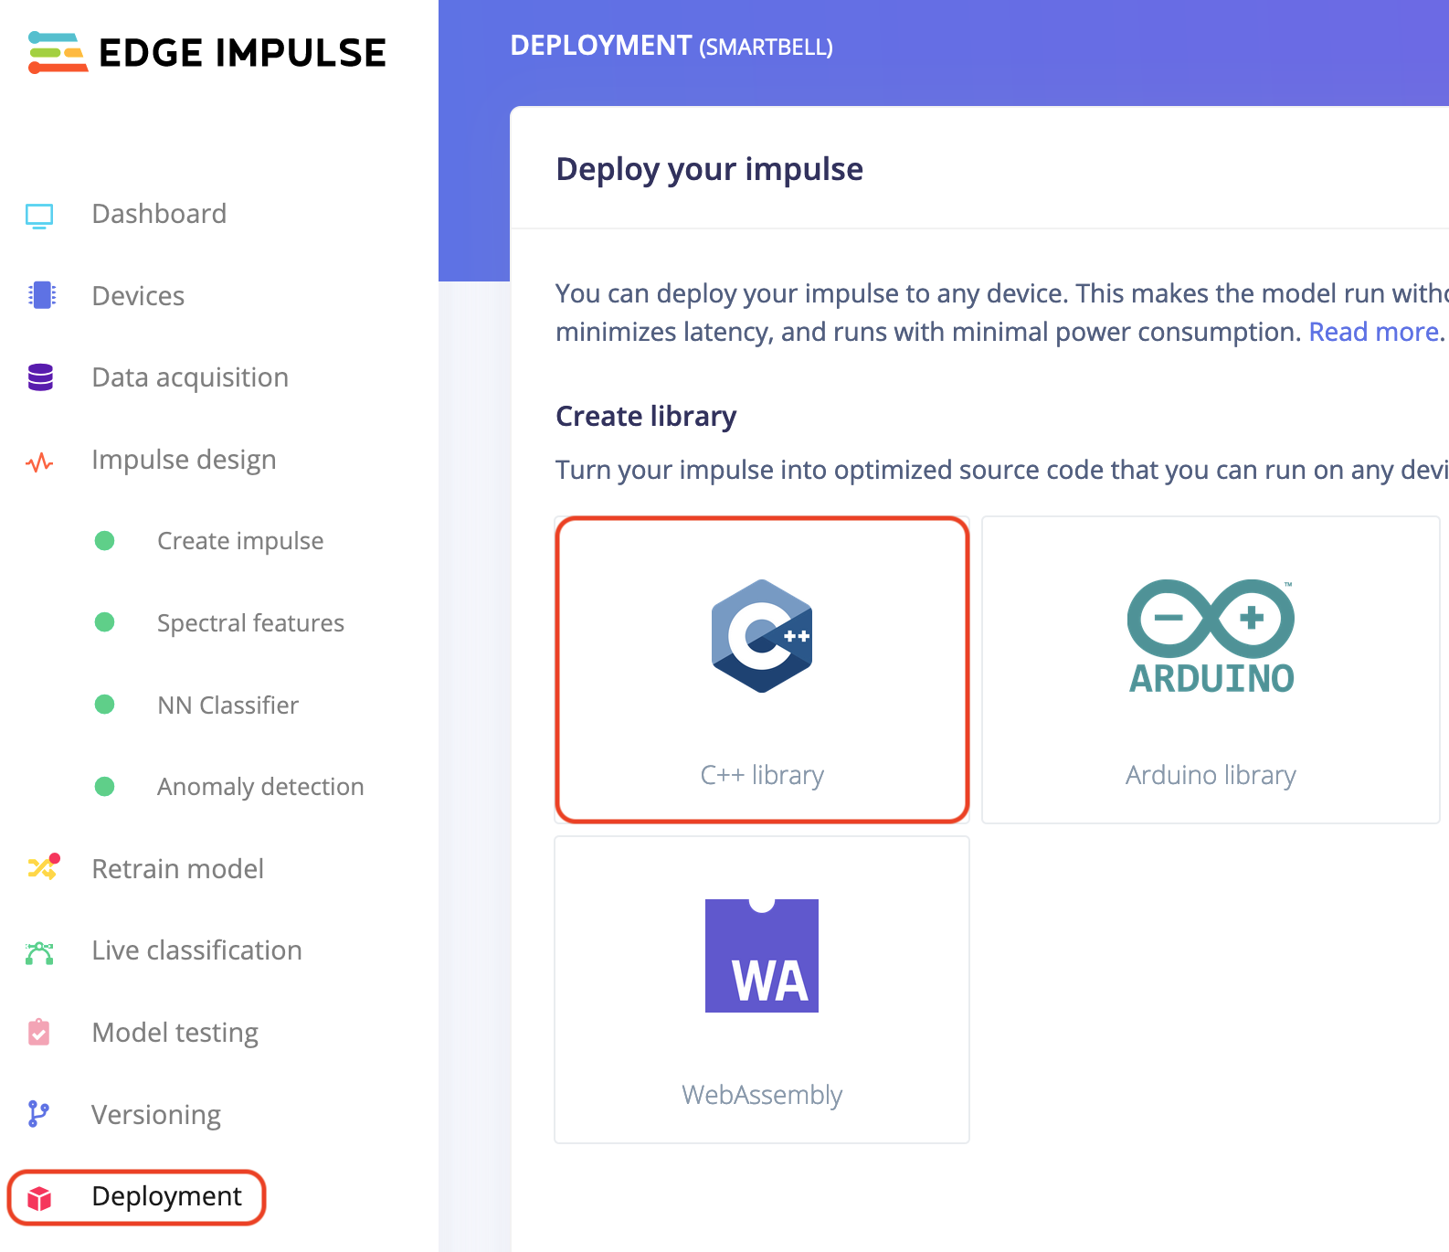Open Anomaly detection section
1449x1252 pixels.
(x=260, y=787)
